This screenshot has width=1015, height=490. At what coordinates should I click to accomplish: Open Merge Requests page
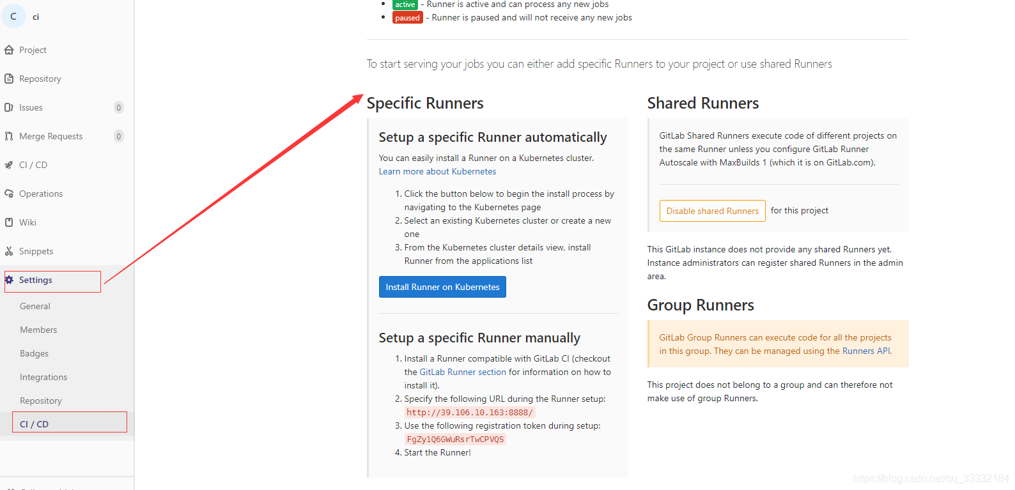pos(51,136)
